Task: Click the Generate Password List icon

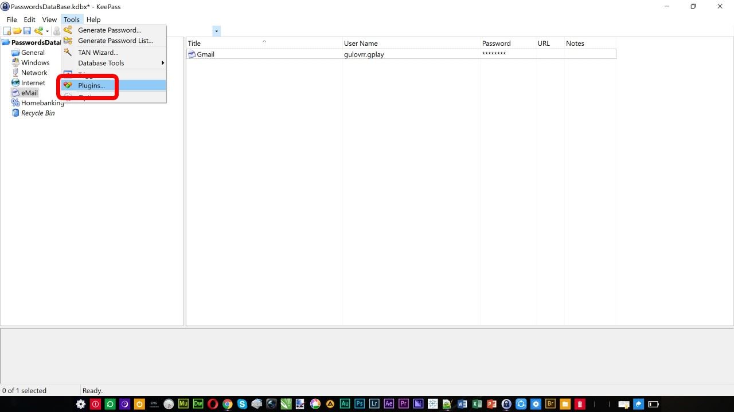Action: coord(68,41)
